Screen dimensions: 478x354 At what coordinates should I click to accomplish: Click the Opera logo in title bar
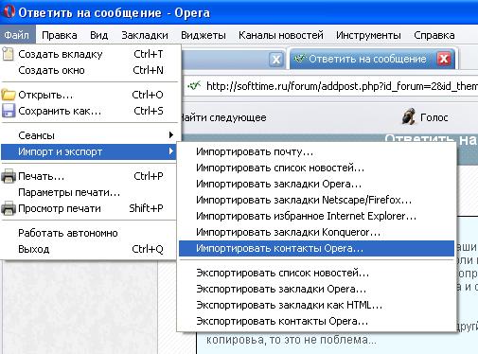click(9, 12)
